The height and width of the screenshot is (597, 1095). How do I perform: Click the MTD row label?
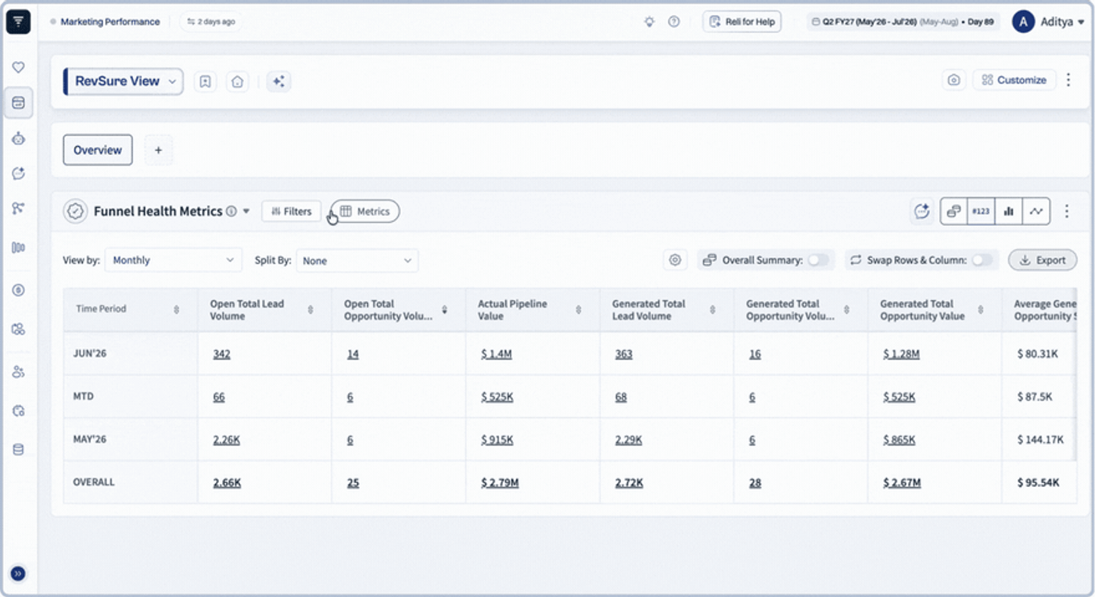pyautogui.click(x=83, y=396)
